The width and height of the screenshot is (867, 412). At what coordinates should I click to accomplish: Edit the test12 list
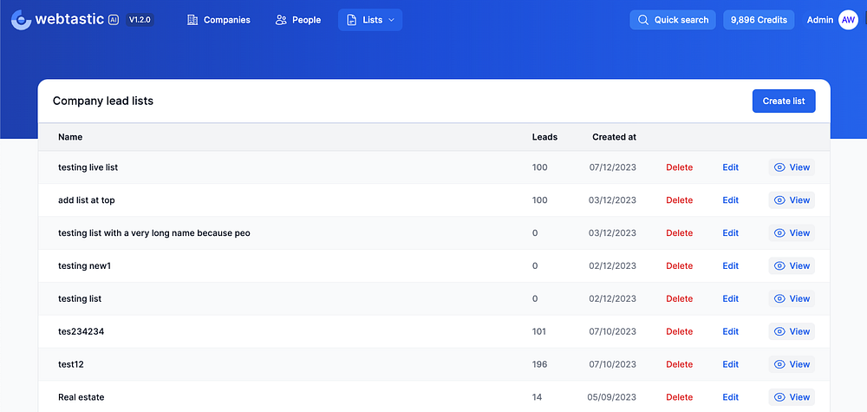point(730,364)
